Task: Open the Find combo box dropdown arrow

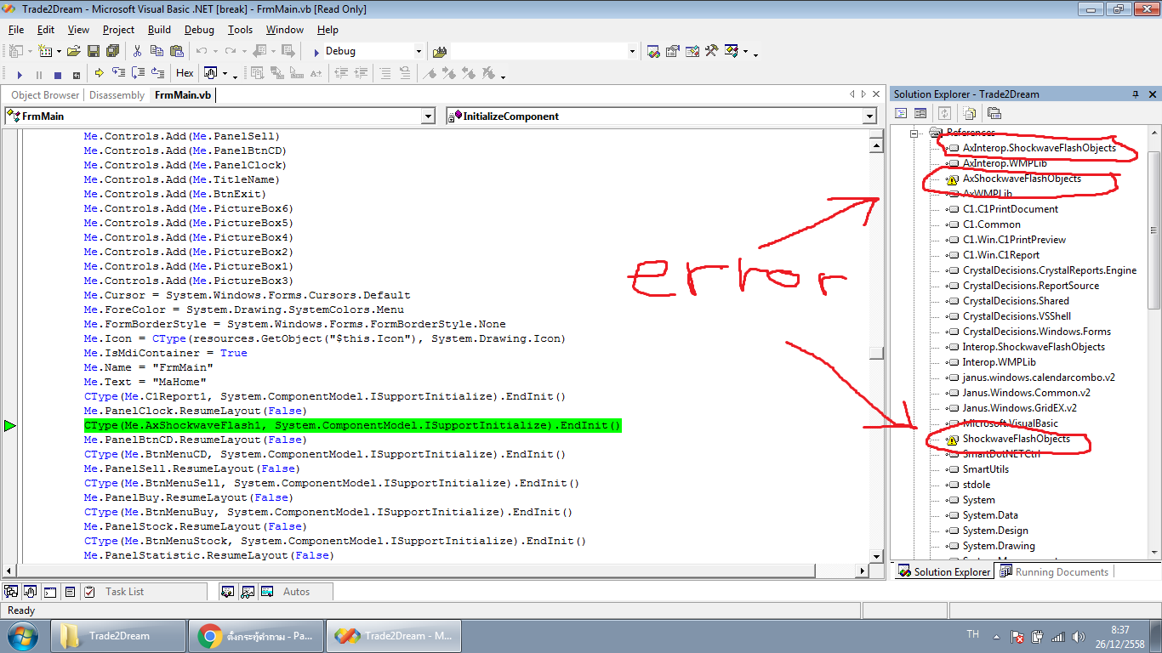Action: tap(632, 51)
